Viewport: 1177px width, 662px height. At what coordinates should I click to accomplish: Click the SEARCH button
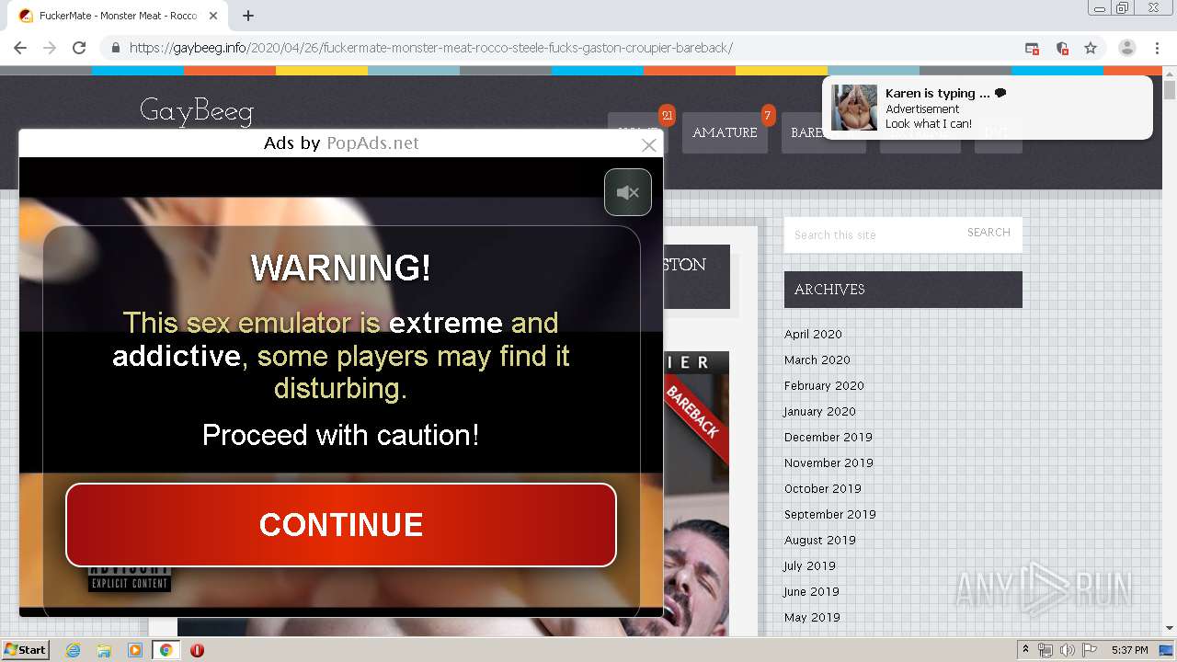pyautogui.click(x=988, y=233)
